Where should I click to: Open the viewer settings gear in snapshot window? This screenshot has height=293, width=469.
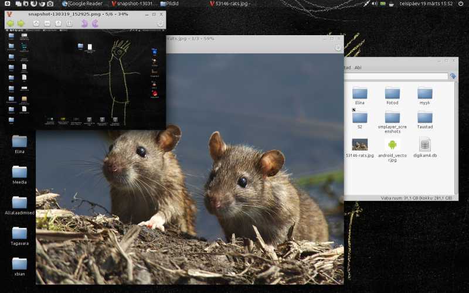pos(160,23)
